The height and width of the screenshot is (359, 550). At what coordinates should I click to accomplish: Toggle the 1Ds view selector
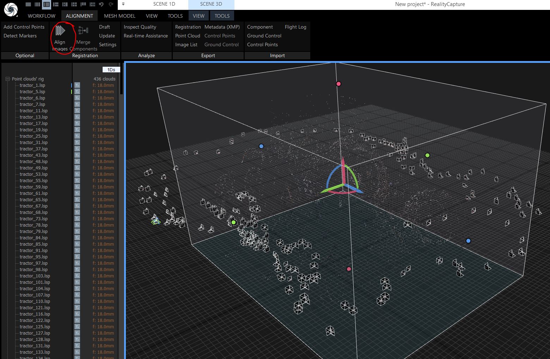point(111,70)
